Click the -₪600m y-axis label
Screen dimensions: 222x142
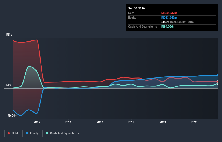(12, 116)
